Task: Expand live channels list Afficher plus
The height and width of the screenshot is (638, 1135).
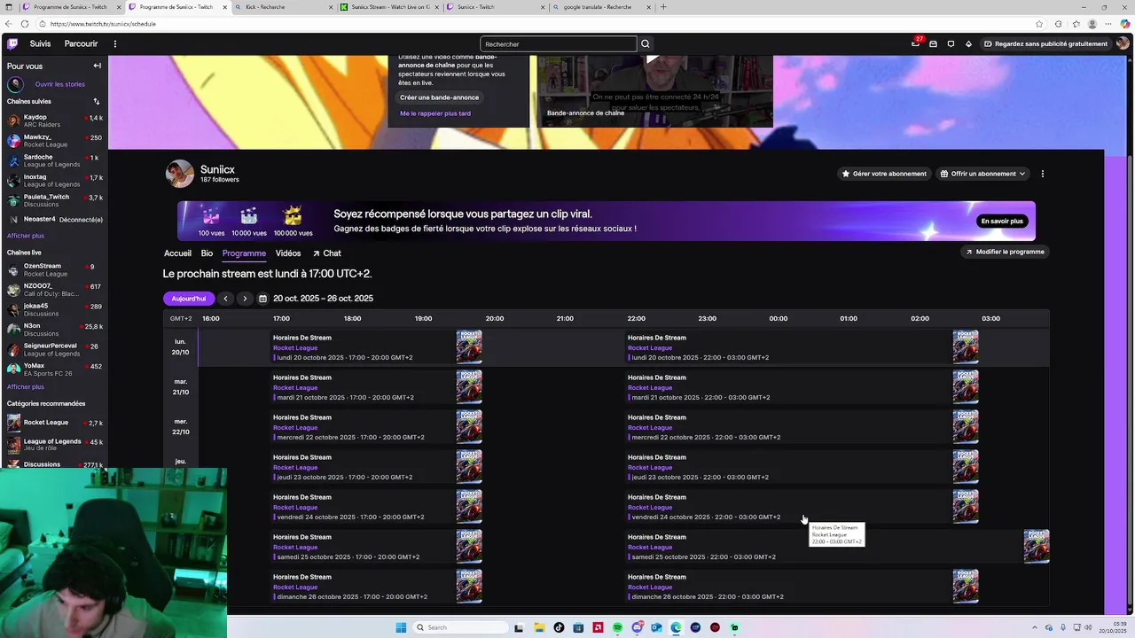Action: point(26,386)
